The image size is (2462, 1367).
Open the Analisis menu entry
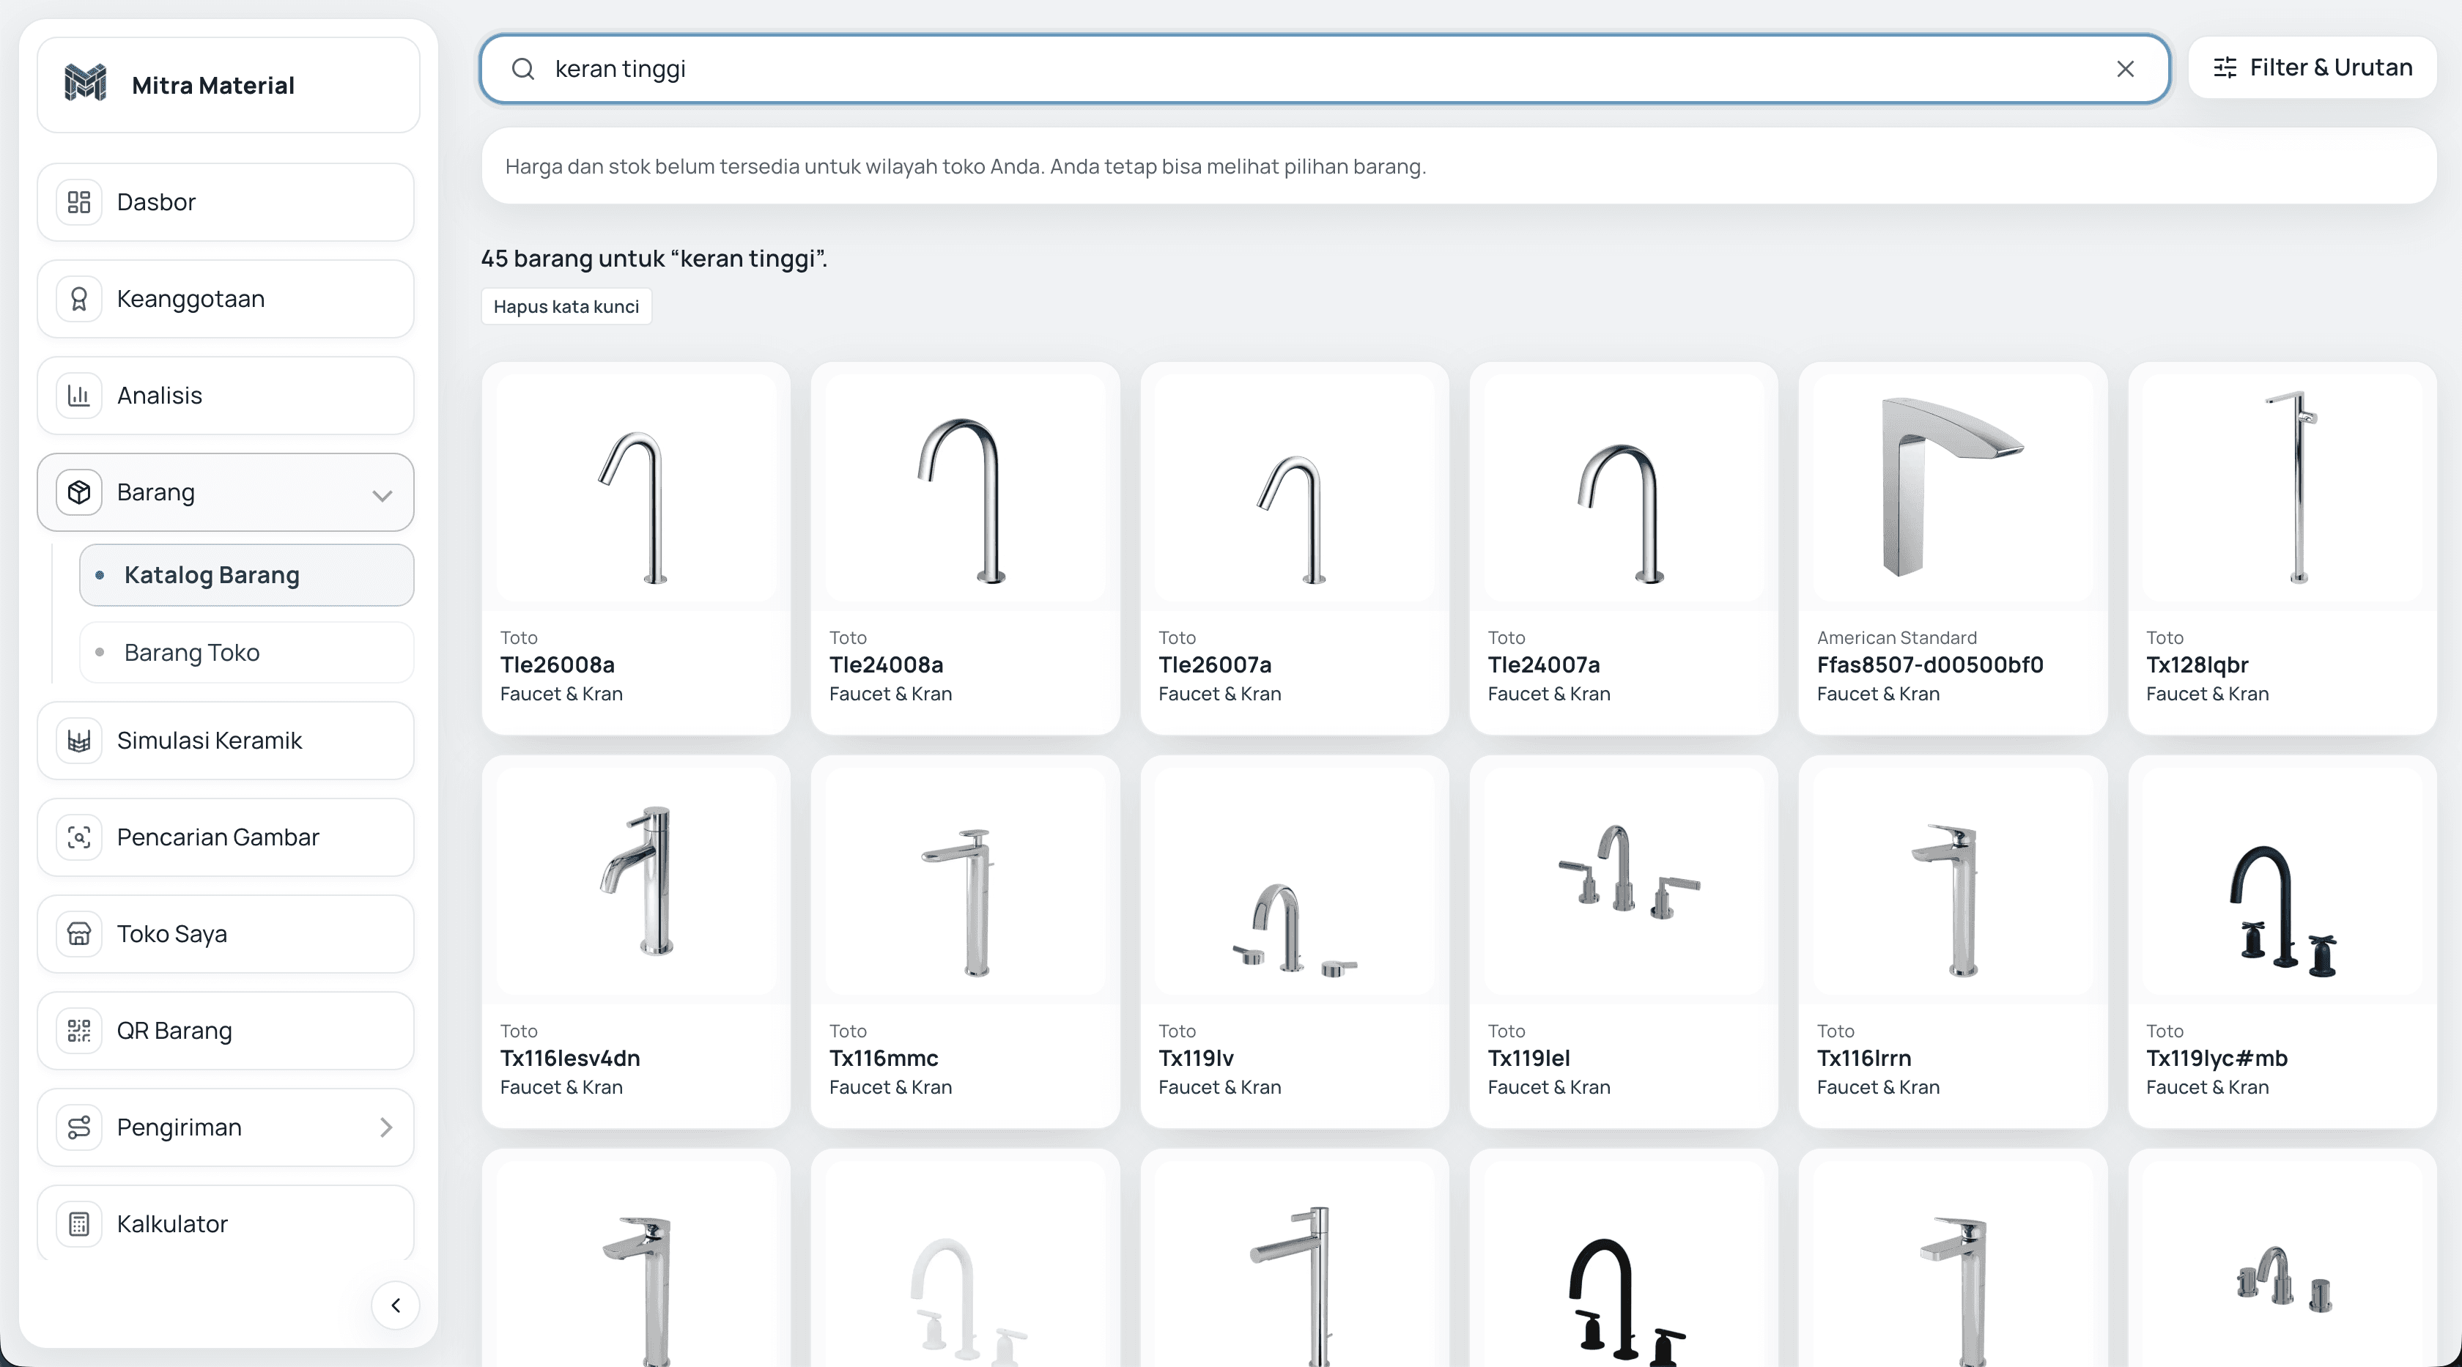point(226,396)
